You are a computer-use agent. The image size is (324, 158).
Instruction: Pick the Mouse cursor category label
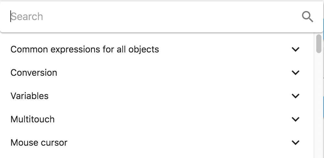[39, 143]
